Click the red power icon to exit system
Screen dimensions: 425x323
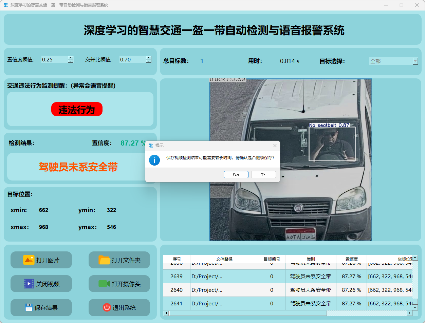pyautogui.click(x=107, y=307)
